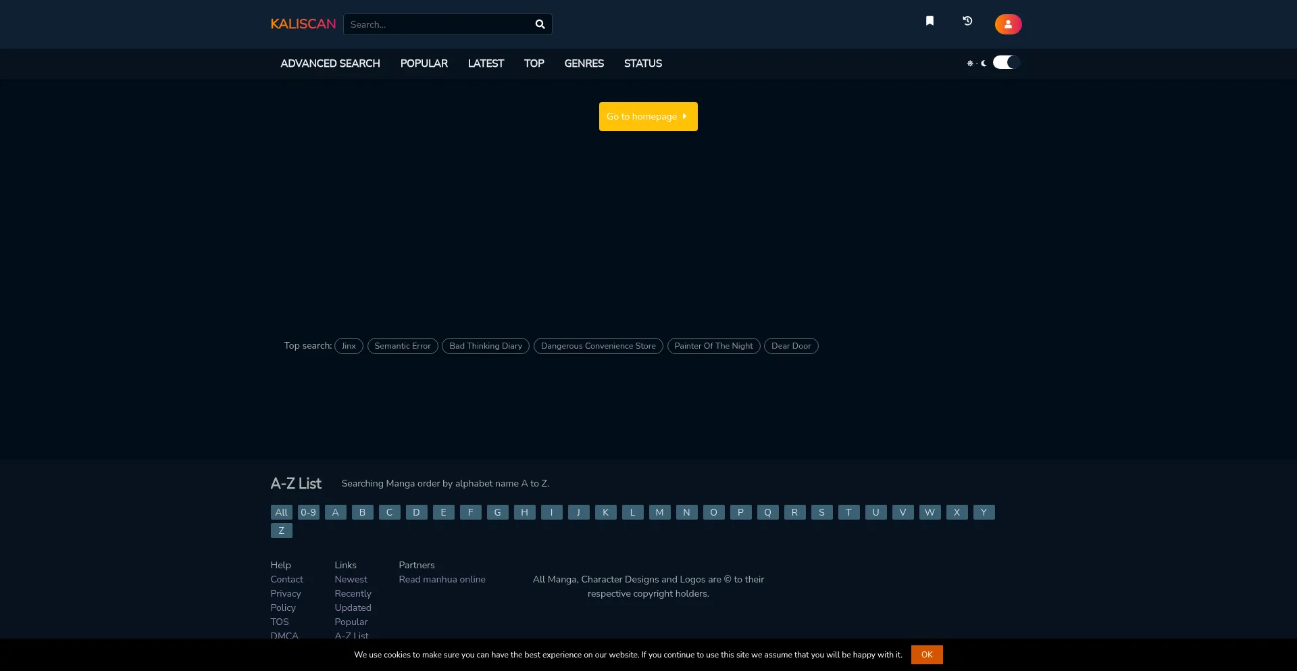Filter manga by letter D

[x=417, y=512]
